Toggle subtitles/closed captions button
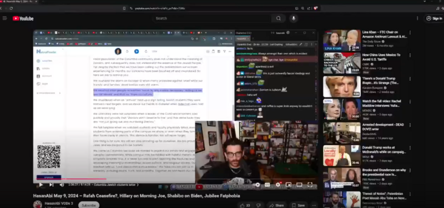 coord(267,185)
